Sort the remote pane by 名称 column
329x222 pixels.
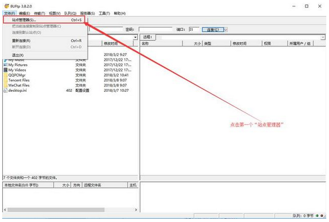coord(161,43)
